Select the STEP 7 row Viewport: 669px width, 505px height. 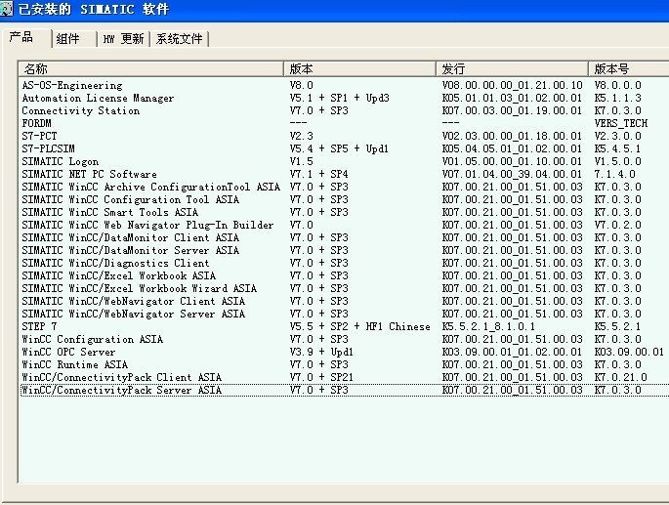(39, 326)
